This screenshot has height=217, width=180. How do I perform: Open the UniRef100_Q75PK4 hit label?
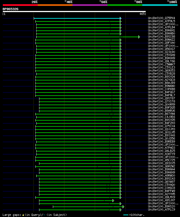161,18
